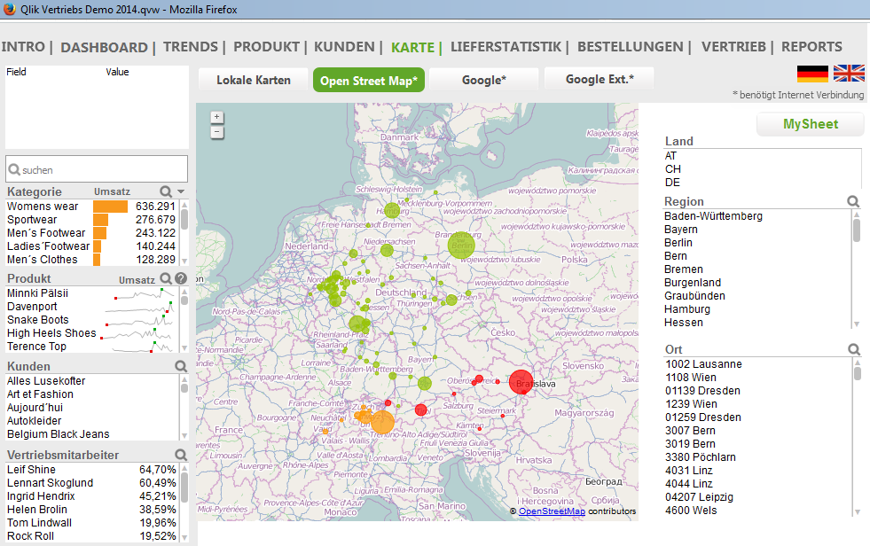Click the Vertriebsmitarbeiter list scrollbar

pos(184,503)
